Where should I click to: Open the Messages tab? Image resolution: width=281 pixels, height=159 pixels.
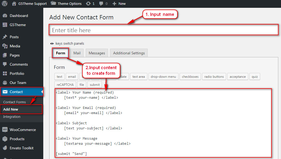coord(97,53)
